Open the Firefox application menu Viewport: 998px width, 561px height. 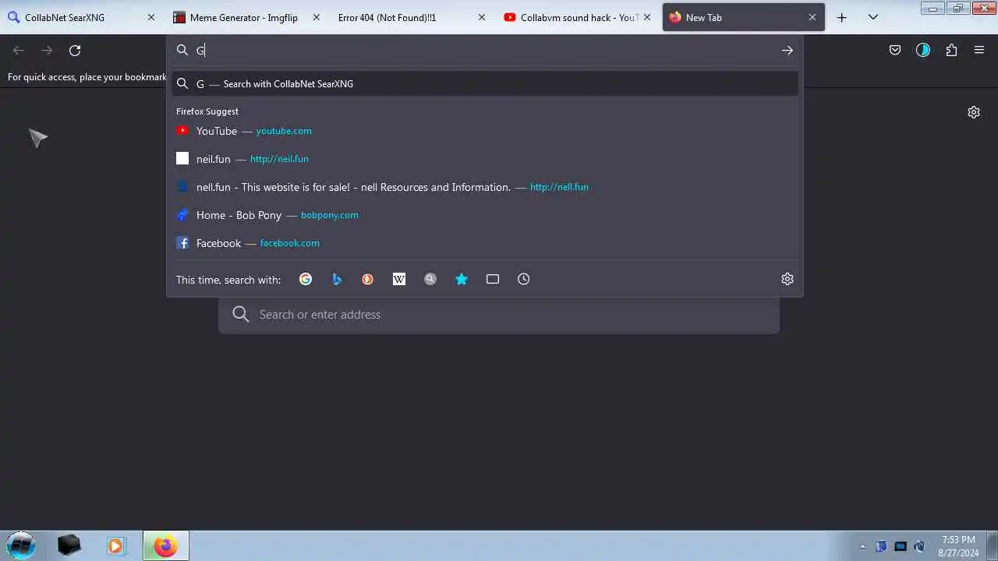(x=979, y=51)
